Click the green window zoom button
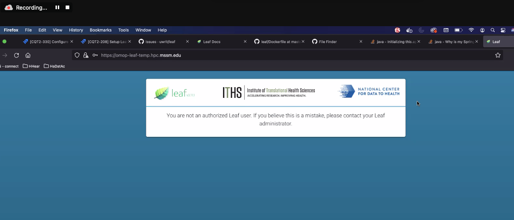Screen dimensions: 514x220 (5, 42)
